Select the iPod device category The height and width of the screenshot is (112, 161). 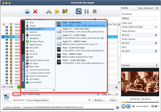(40, 23)
